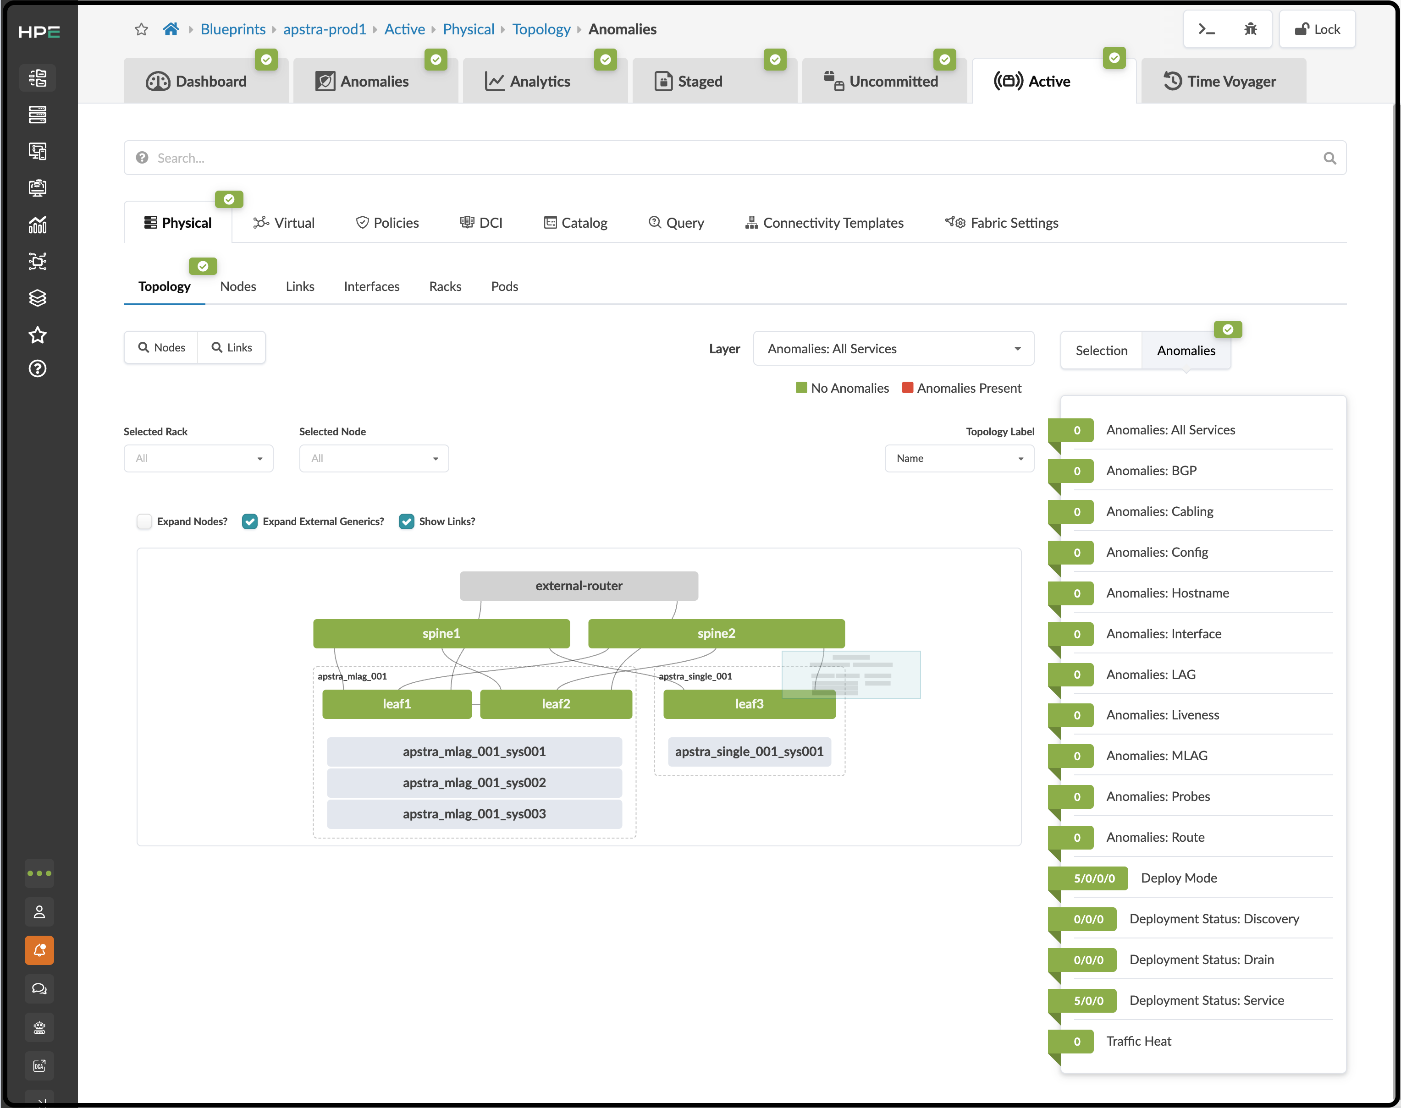The width and height of the screenshot is (1401, 1108).
Task: Open sidebar layers stack icon
Action: (38, 298)
